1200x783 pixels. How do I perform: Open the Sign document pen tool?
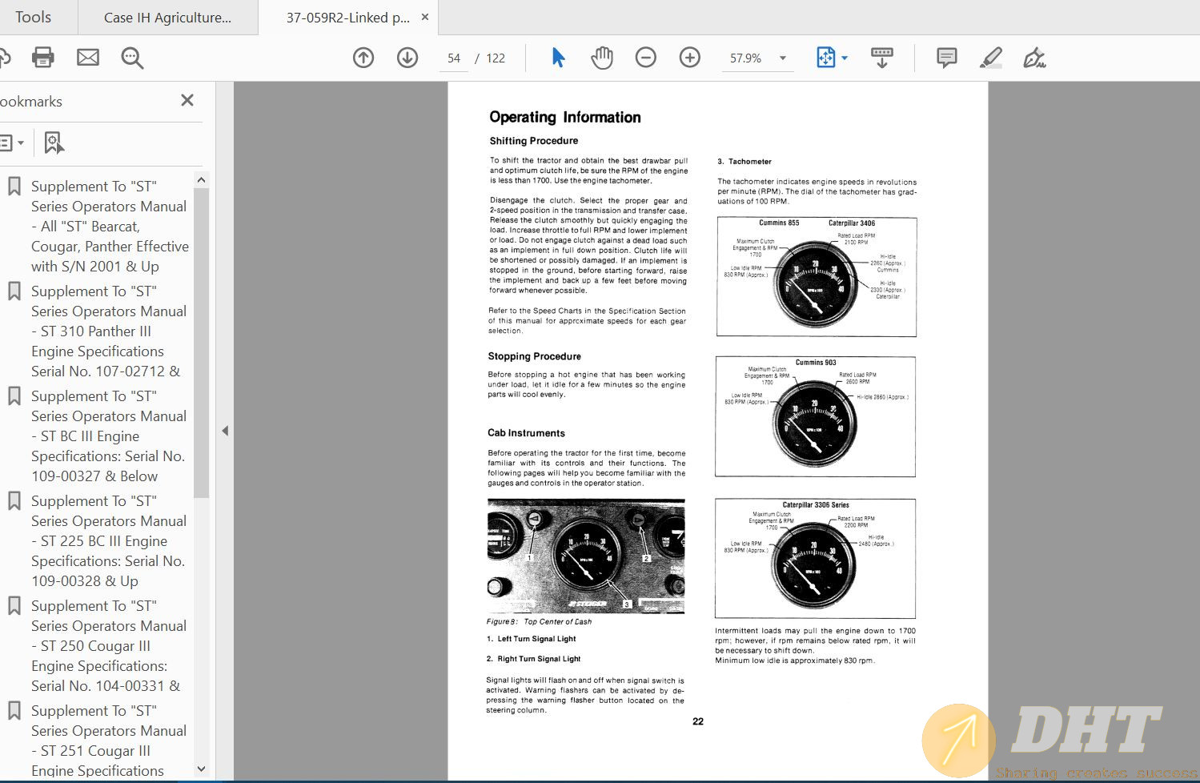pyautogui.click(x=1034, y=58)
